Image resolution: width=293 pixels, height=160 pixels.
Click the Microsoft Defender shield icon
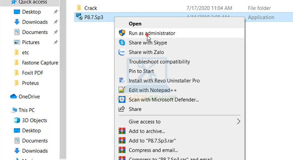click(x=122, y=100)
